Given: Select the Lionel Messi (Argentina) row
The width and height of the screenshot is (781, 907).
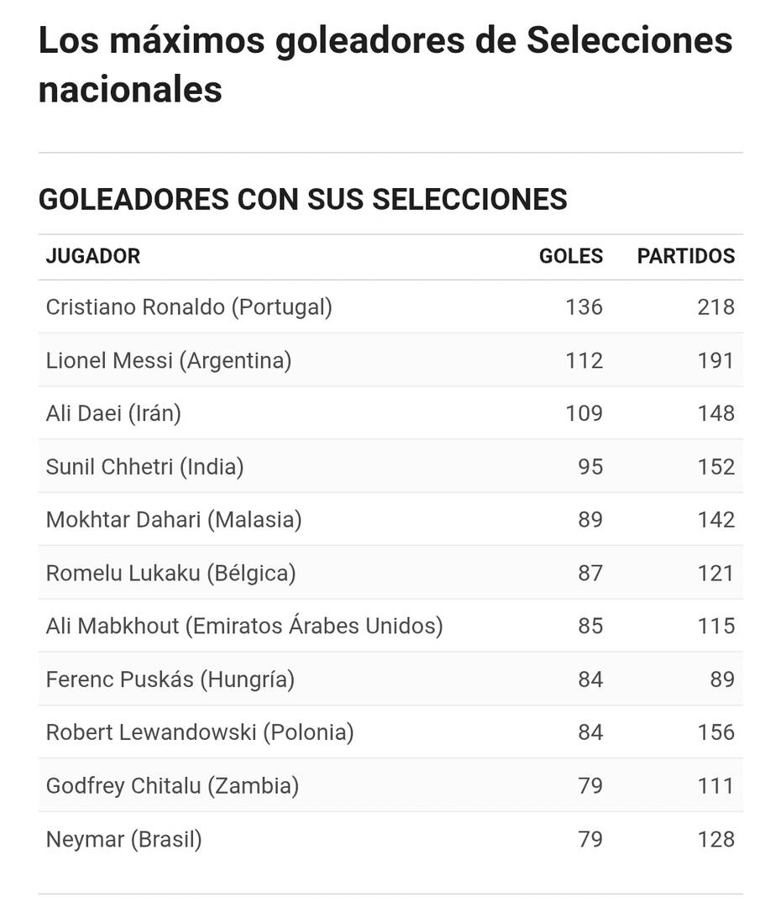Looking at the screenshot, I should pyautogui.click(x=390, y=360).
